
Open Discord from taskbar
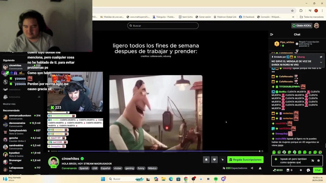223,179
